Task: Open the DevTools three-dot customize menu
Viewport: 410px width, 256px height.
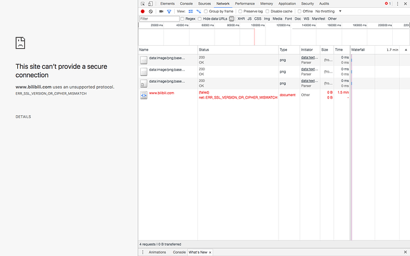Action: click(398, 4)
